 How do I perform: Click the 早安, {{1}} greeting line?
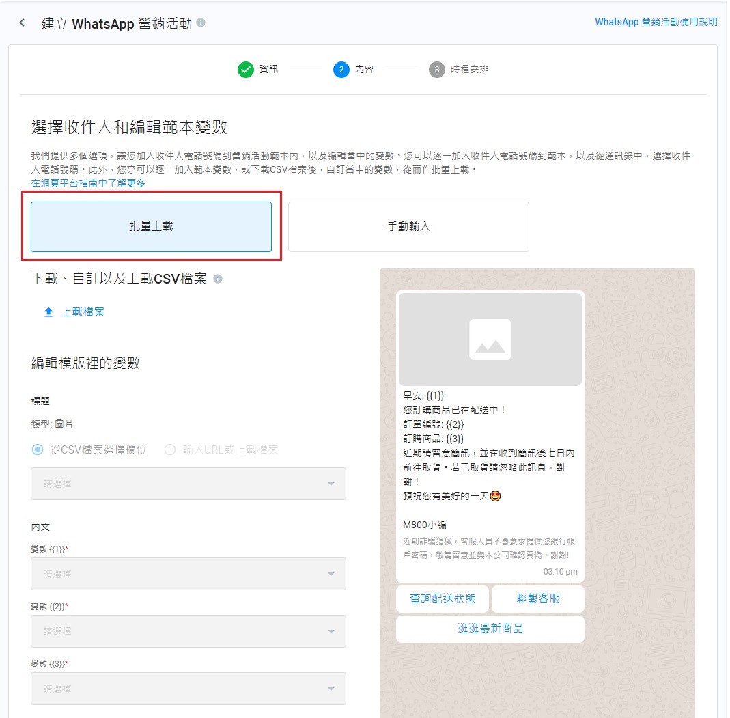pyautogui.click(x=423, y=396)
